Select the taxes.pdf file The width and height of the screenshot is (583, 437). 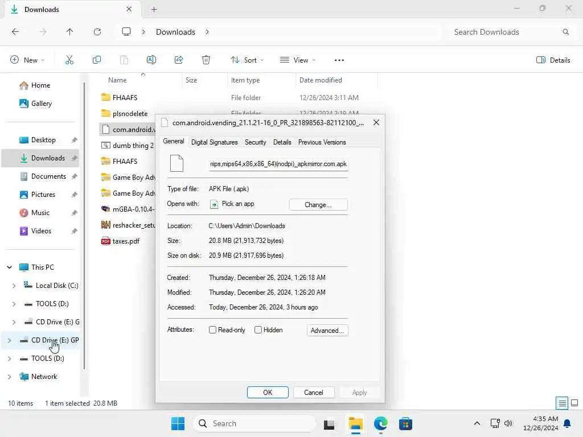tap(126, 241)
